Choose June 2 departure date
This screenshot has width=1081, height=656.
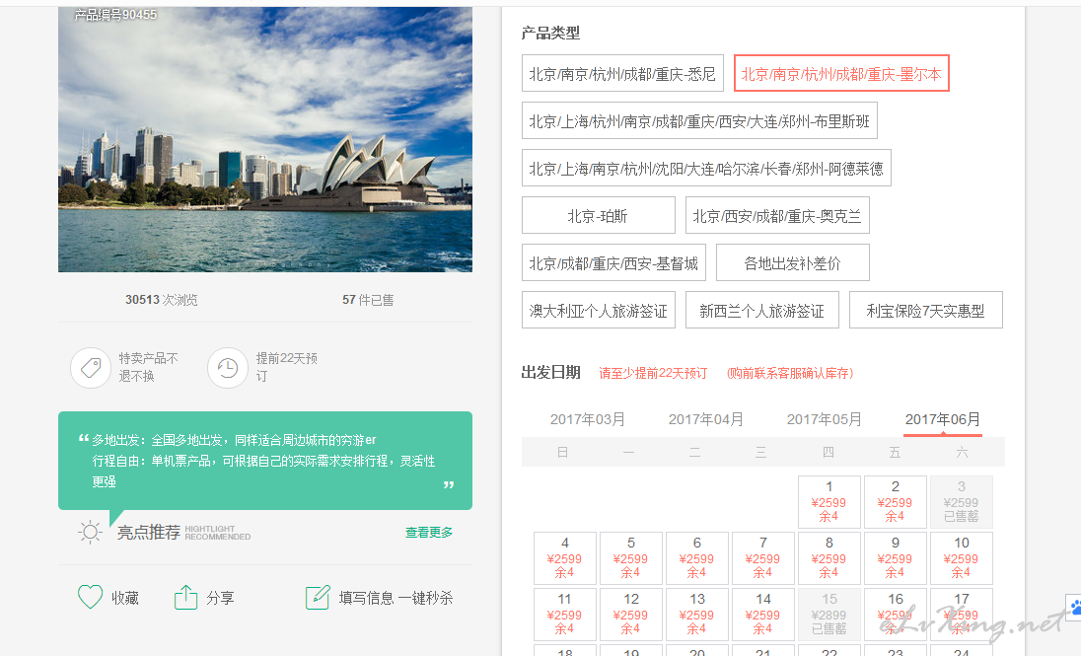[x=895, y=501]
